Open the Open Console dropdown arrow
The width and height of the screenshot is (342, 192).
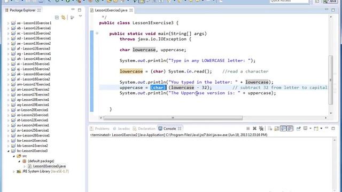321,129
